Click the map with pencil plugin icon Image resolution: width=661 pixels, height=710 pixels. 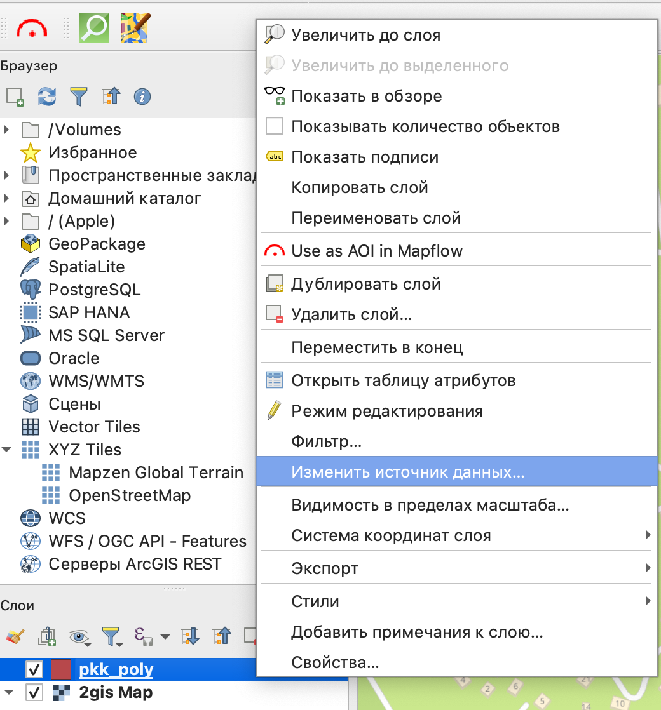pos(135,27)
